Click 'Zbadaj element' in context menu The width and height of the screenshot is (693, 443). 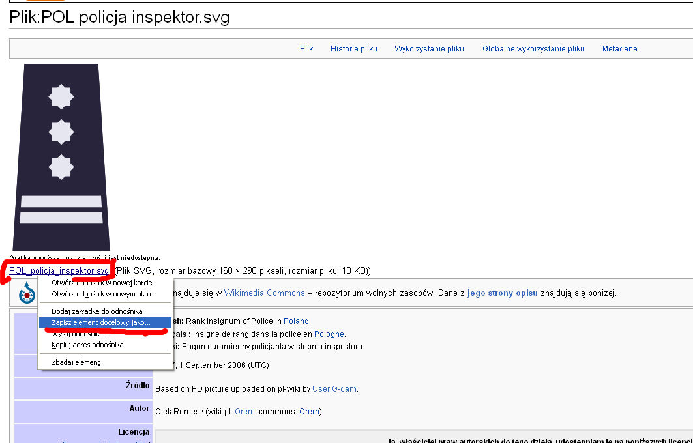click(x=76, y=362)
